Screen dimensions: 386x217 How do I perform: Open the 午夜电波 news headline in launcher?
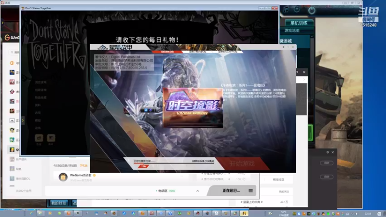[243, 85]
